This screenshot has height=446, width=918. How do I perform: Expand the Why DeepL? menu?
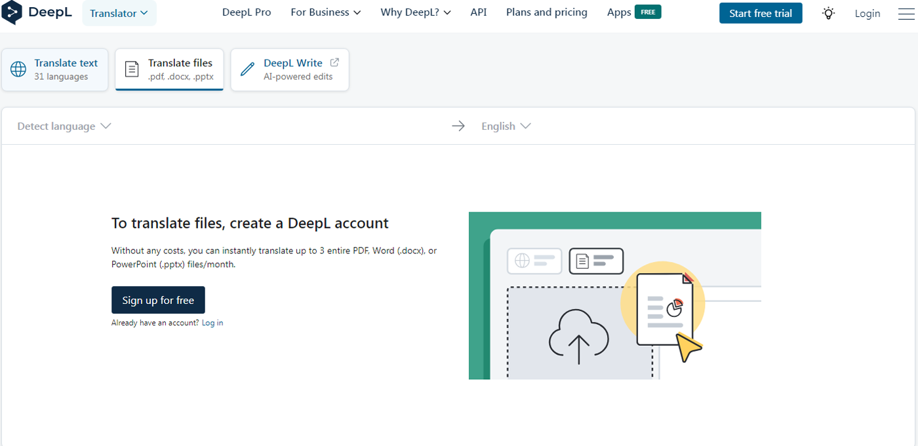click(x=416, y=12)
